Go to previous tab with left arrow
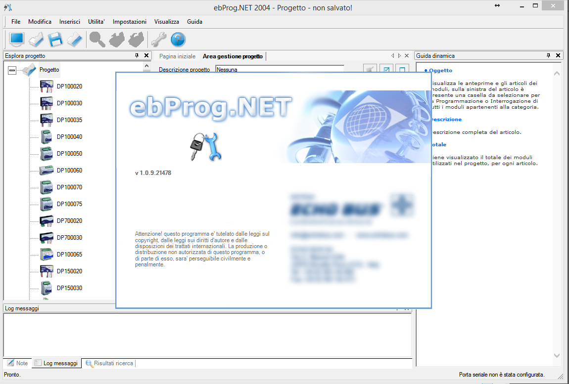 [x=393, y=56]
